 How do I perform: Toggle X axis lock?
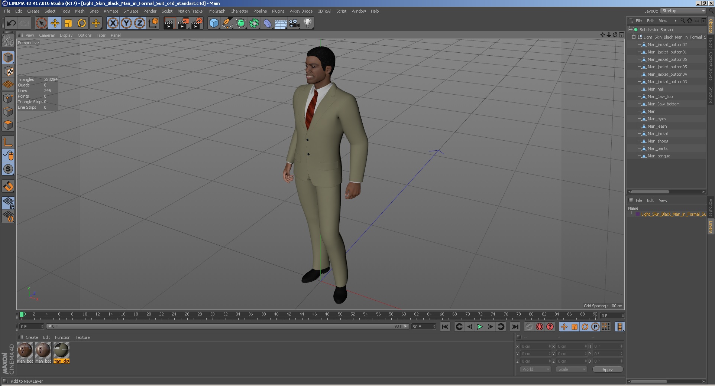click(x=113, y=23)
